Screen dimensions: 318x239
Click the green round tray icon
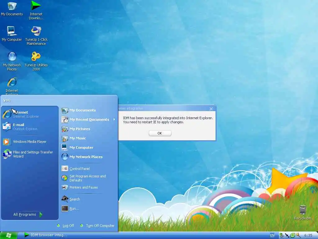[293, 235]
